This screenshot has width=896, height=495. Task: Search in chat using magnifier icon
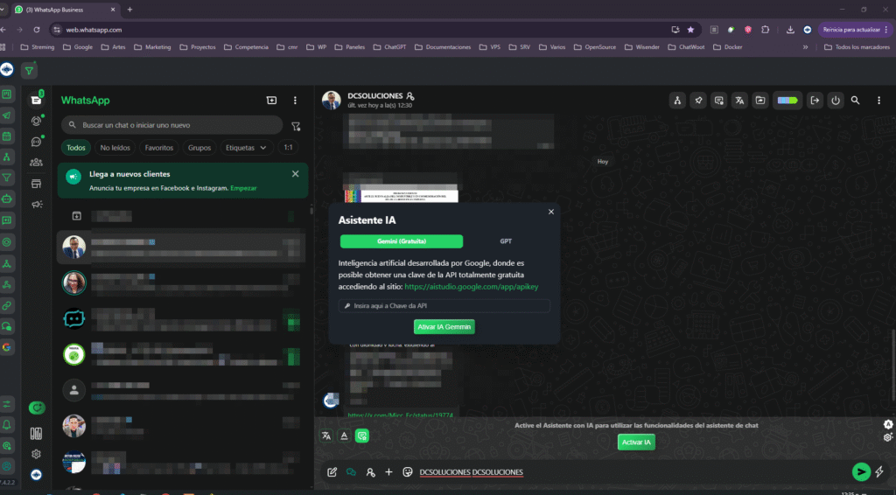pyautogui.click(x=856, y=101)
